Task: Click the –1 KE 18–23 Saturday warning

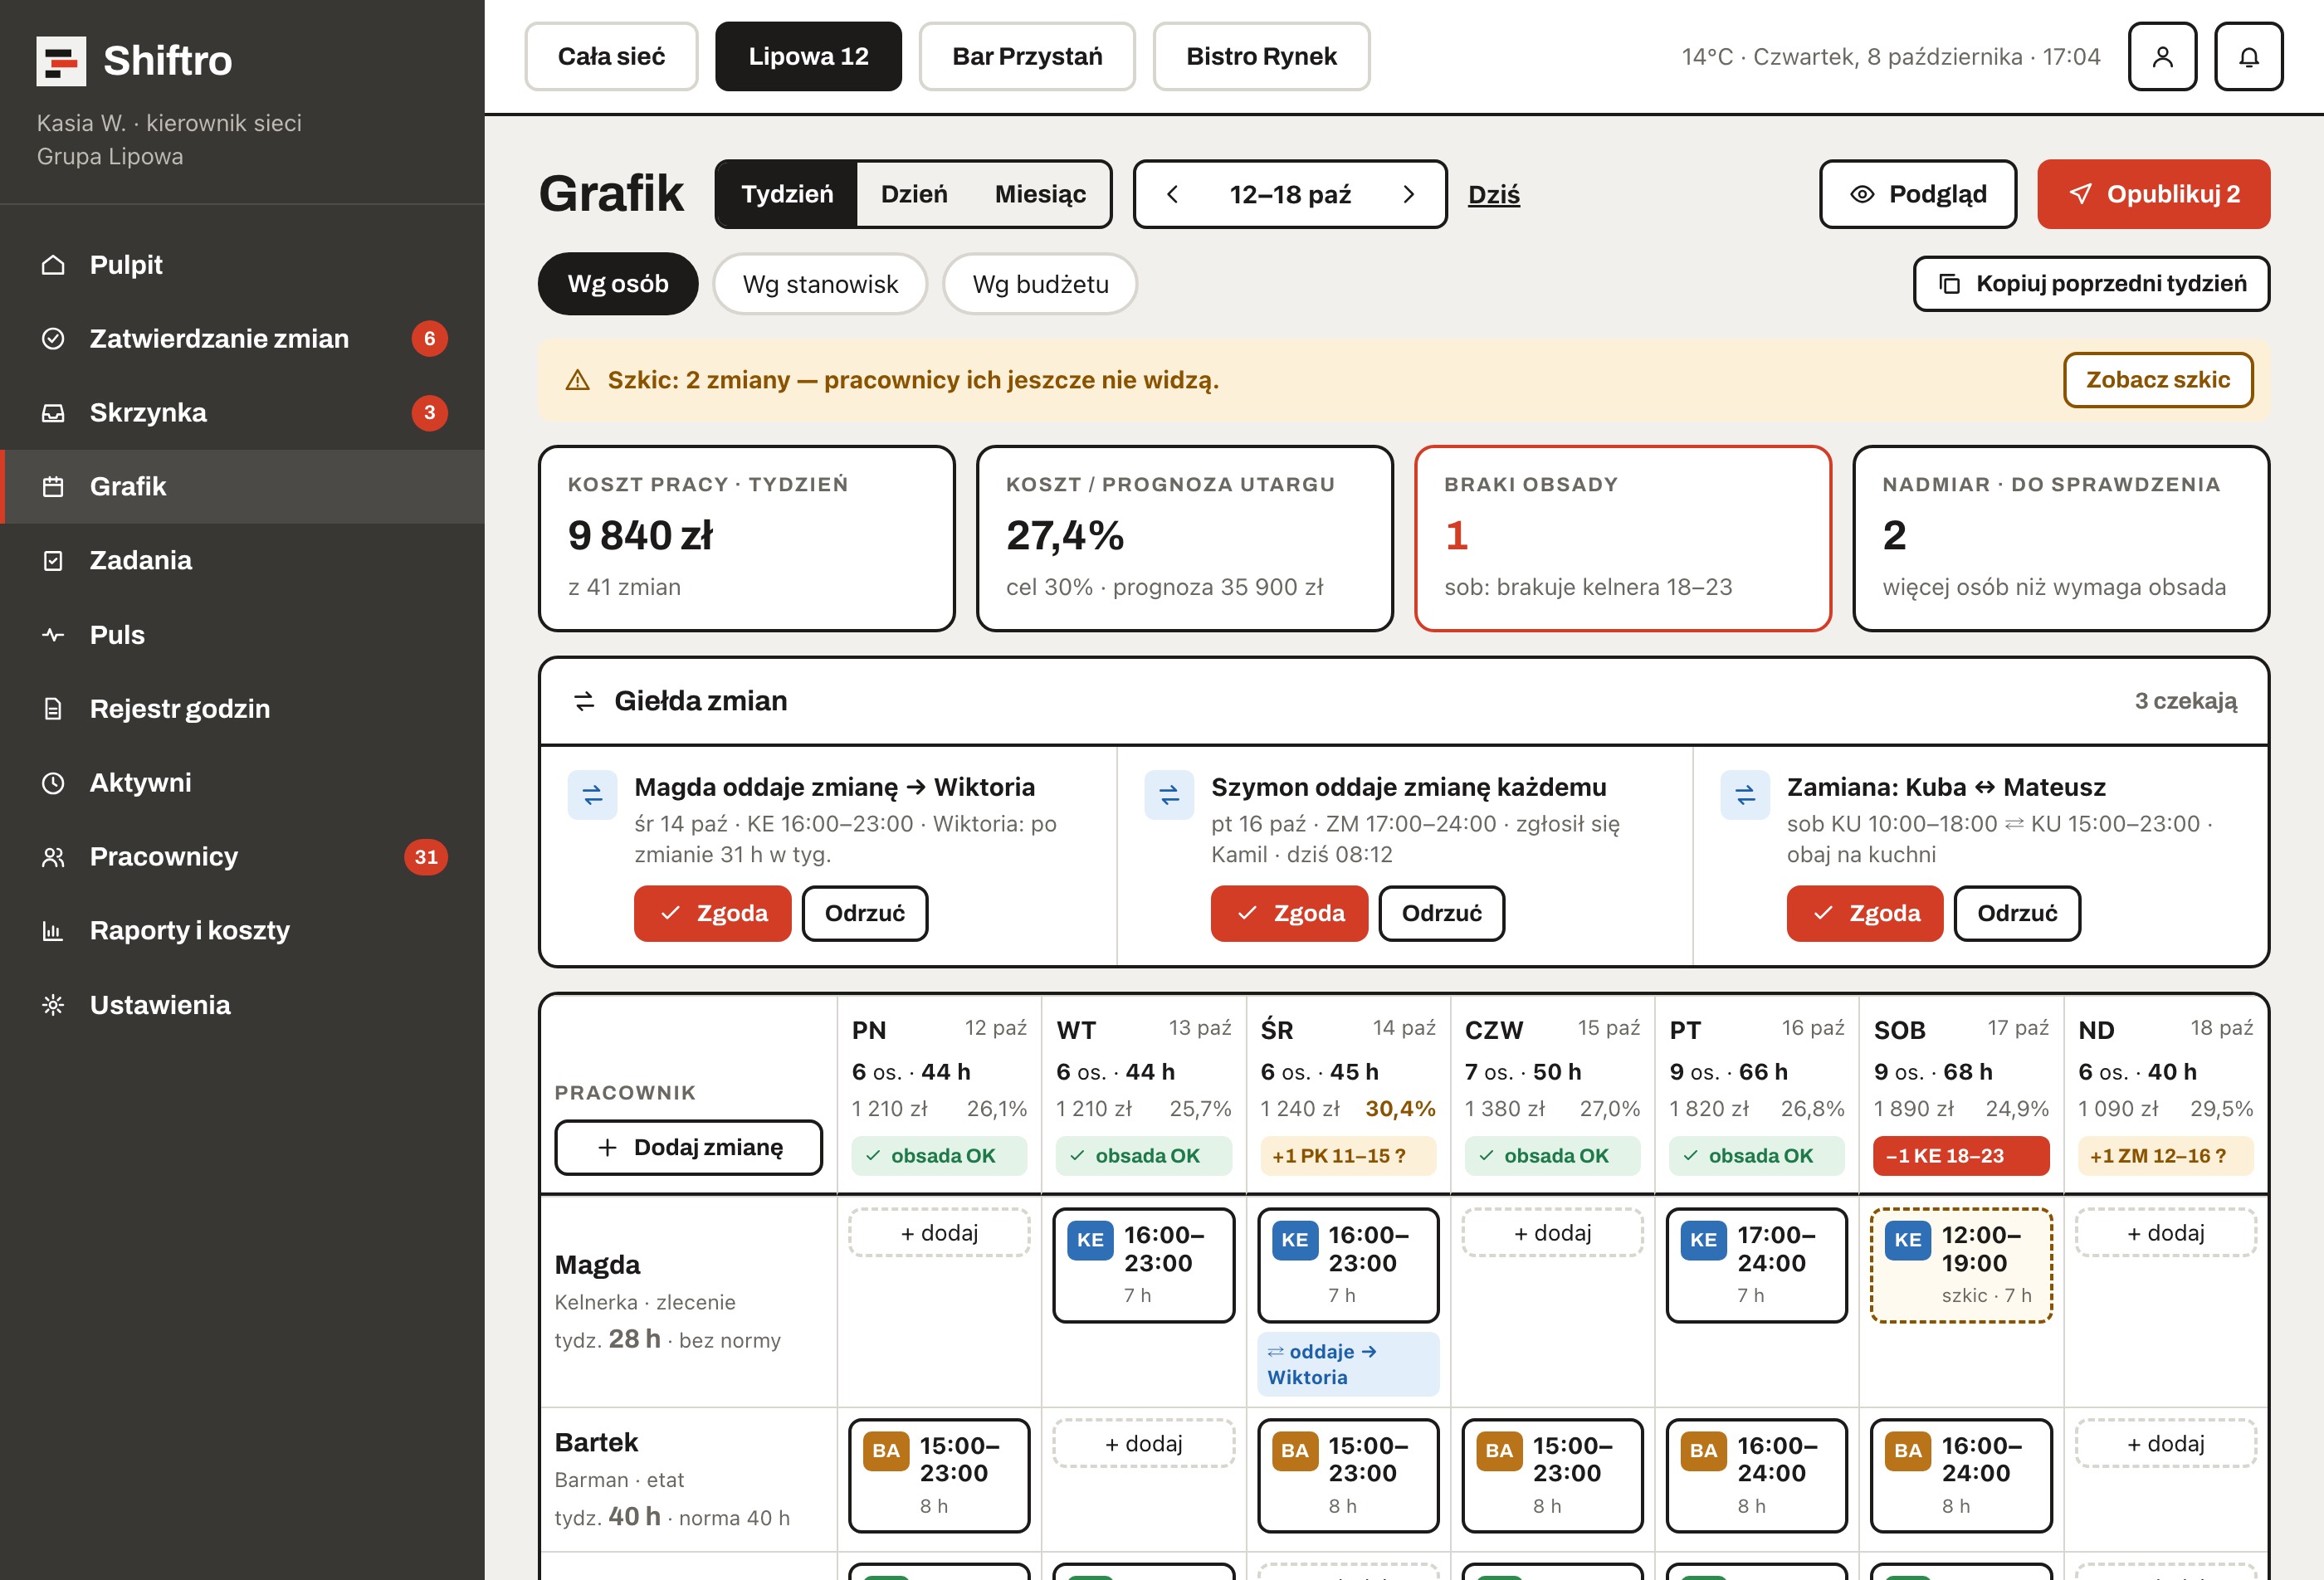Action: pos(1960,1156)
